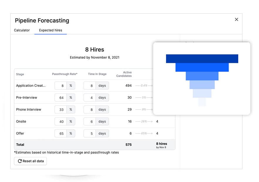Click the Onsite stage 26% arrow
The width and height of the screenshot is (259, 182).
click(x=144, y=122)
